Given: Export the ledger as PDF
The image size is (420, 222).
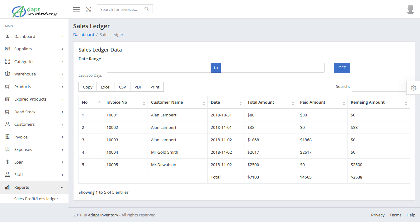Looking at the screenshot, I should click(138, 87).
